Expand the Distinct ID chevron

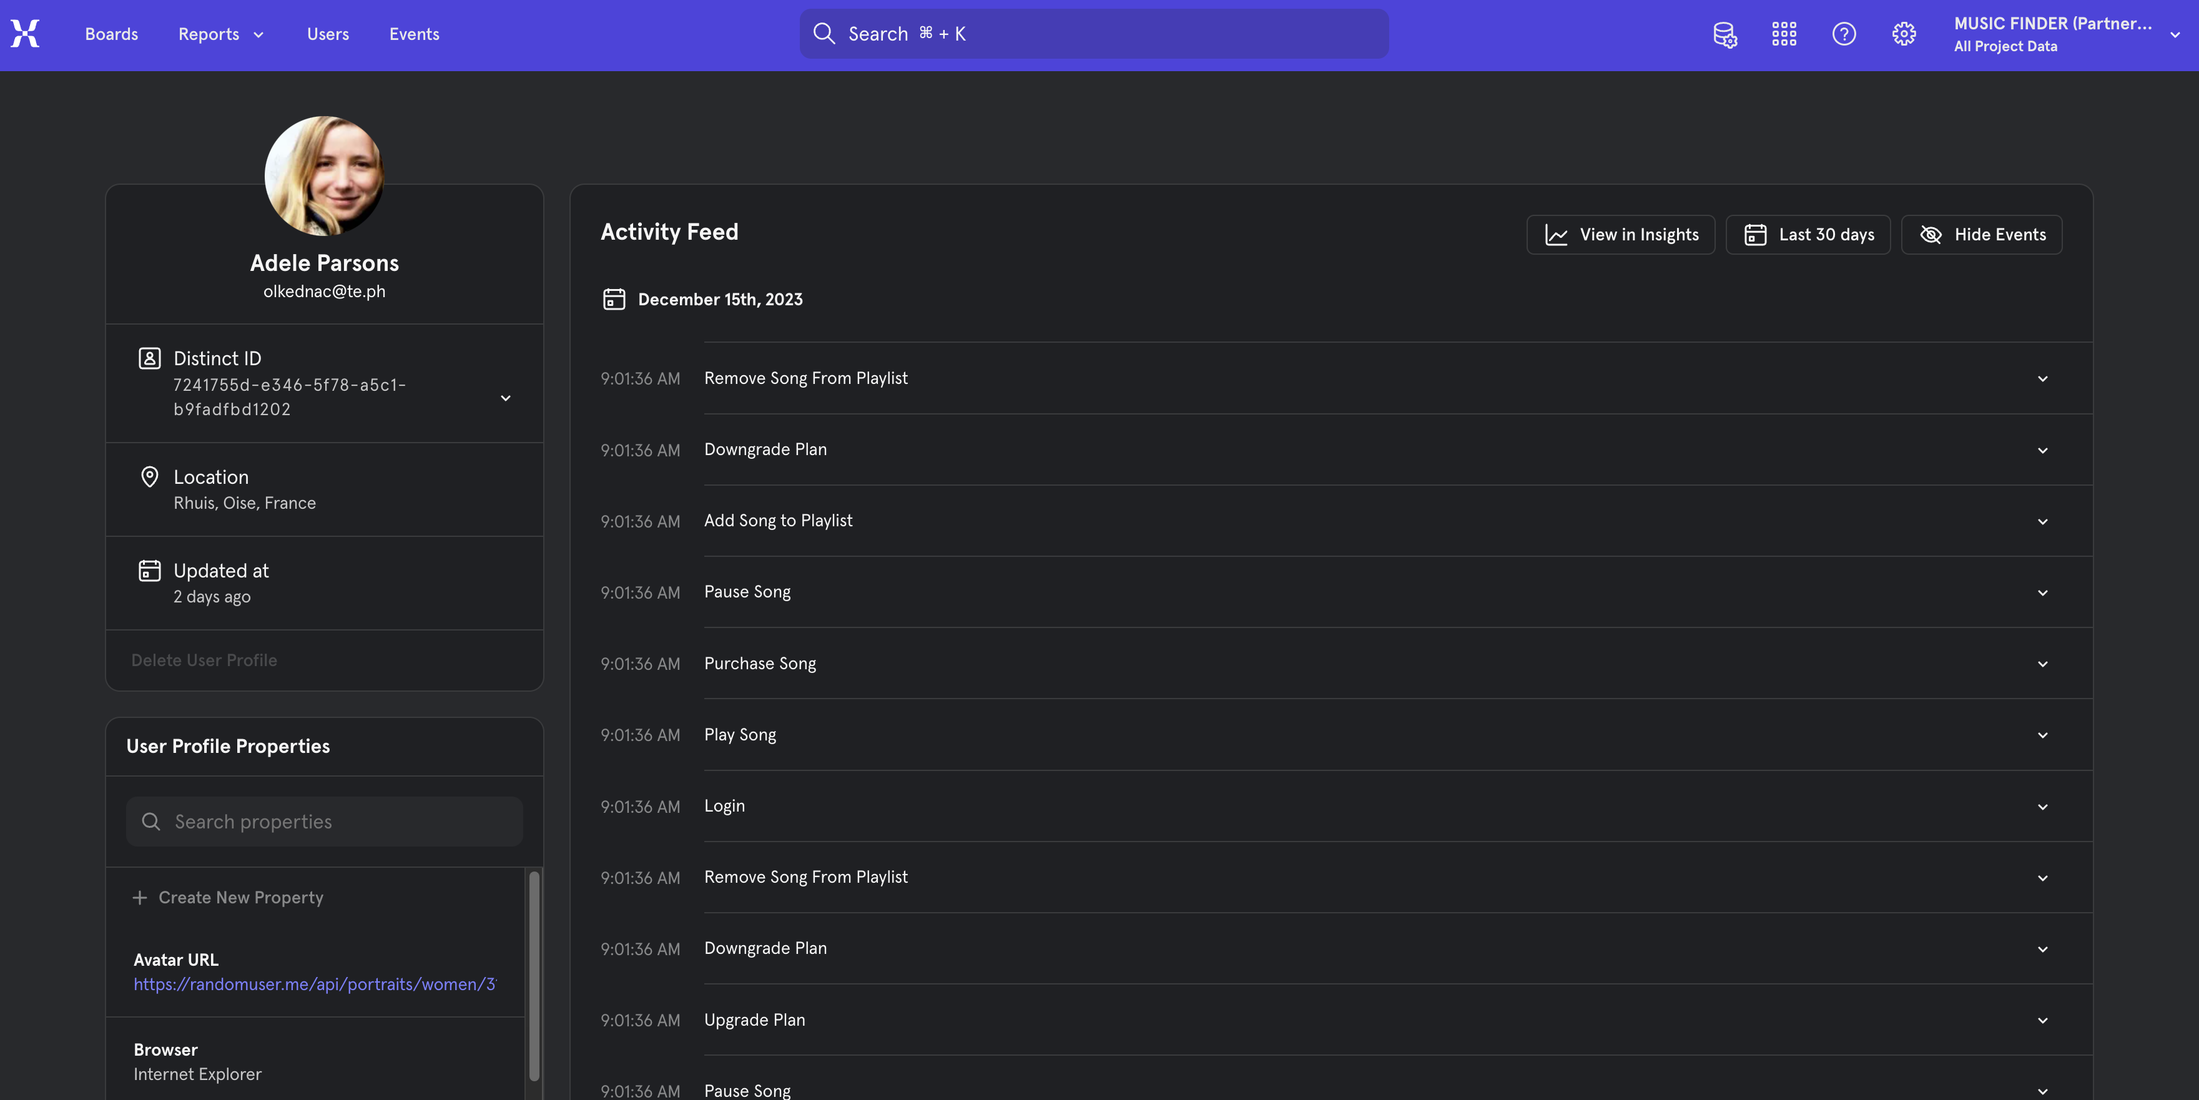point(505,398)
